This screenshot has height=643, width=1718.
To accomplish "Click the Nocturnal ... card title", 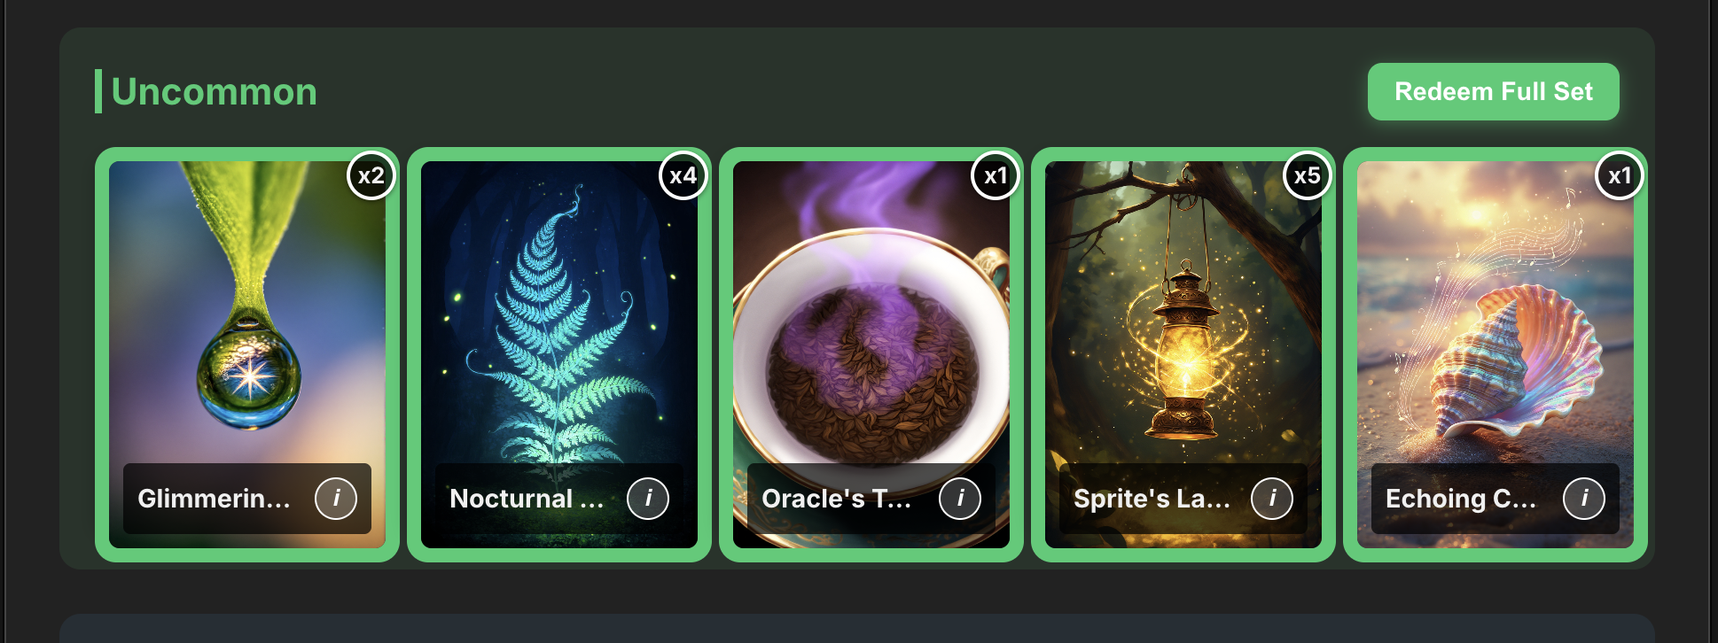I will tap(527, 499).
